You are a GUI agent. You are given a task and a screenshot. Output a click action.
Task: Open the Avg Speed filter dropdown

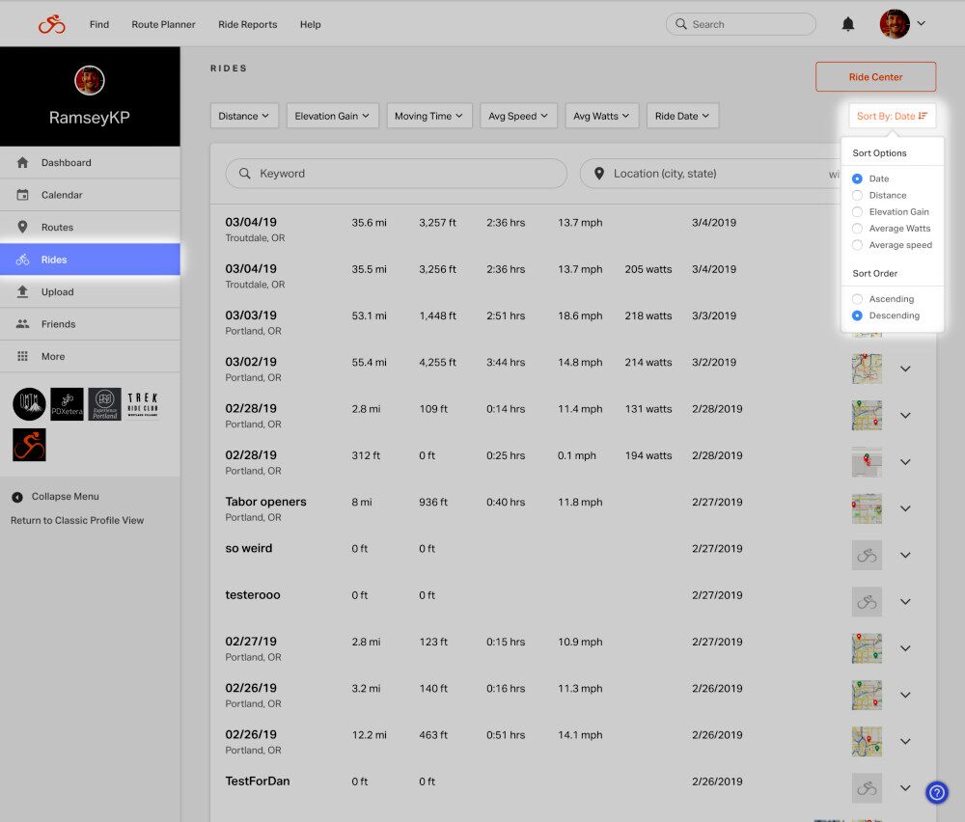[x=518, y=116]
